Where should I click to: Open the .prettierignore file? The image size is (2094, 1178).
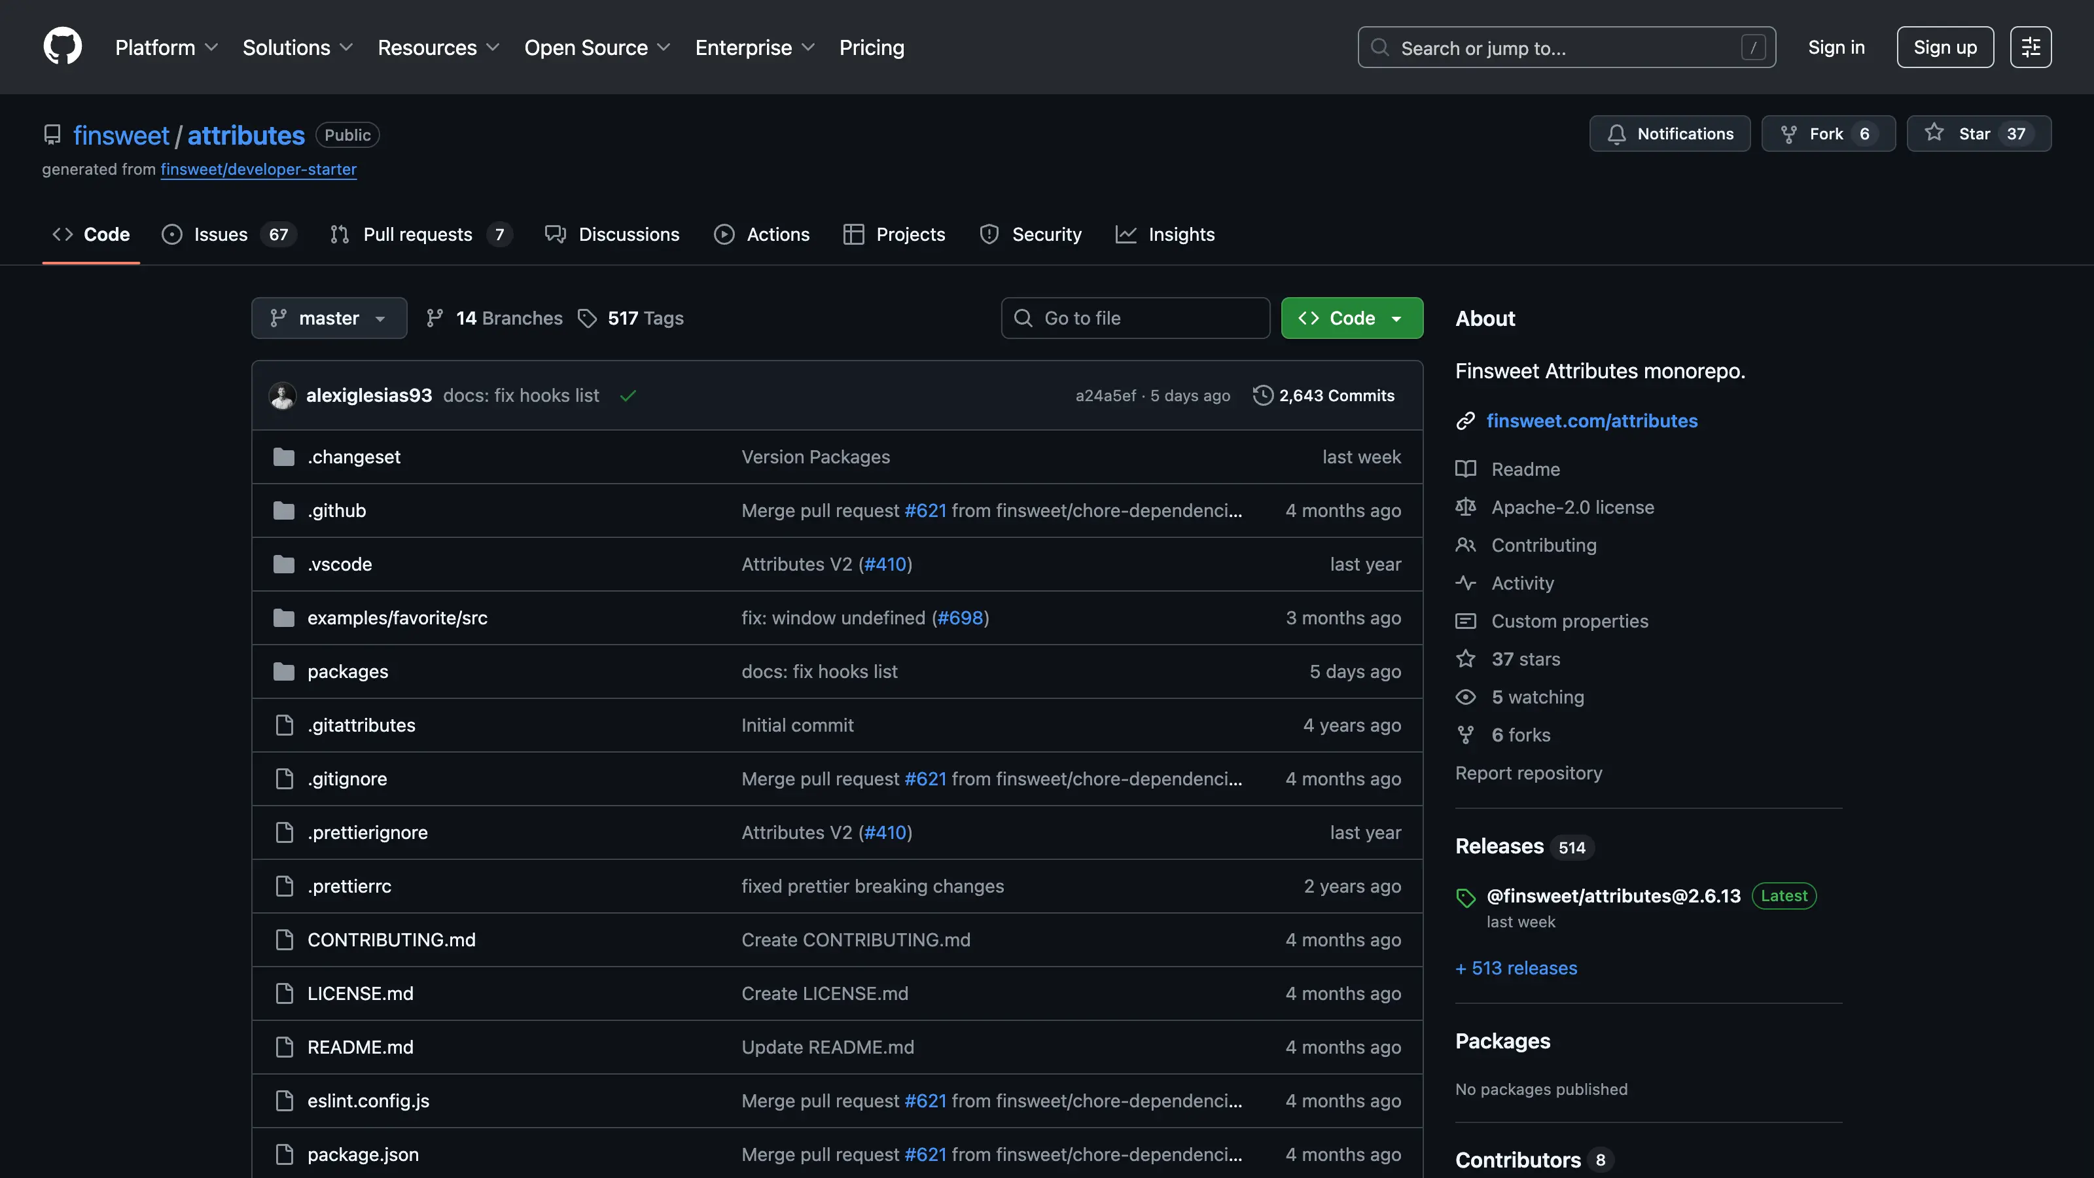point(367,832)
